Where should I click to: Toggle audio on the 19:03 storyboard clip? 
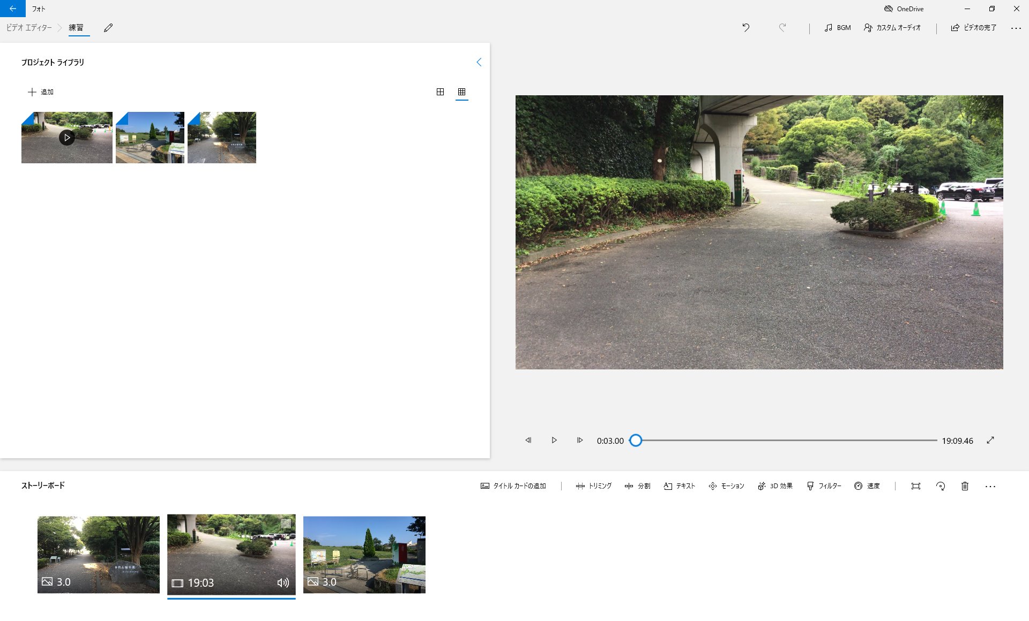tap(283, 582)
